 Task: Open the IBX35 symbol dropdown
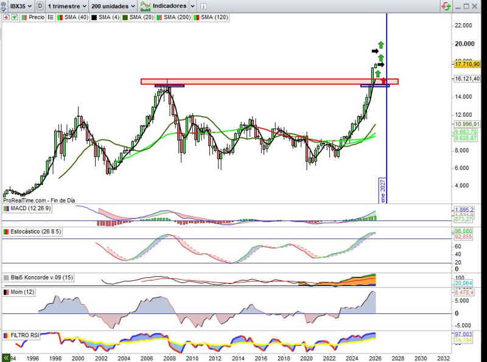pyautogui.click(x=21, y=6)
